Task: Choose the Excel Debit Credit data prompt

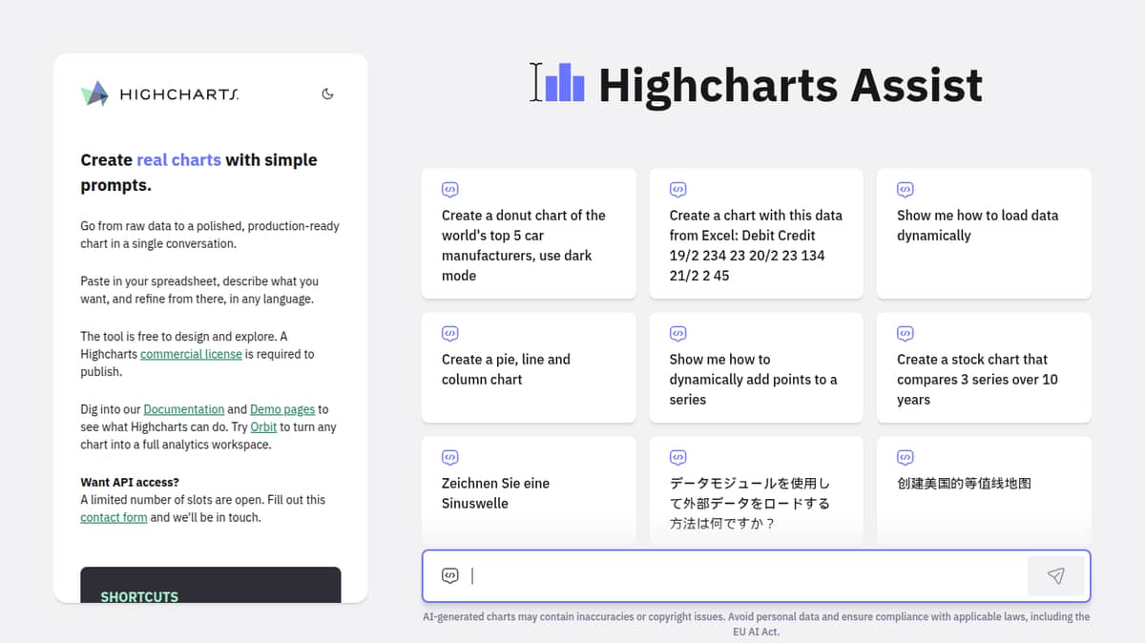Action: (757, 234)
